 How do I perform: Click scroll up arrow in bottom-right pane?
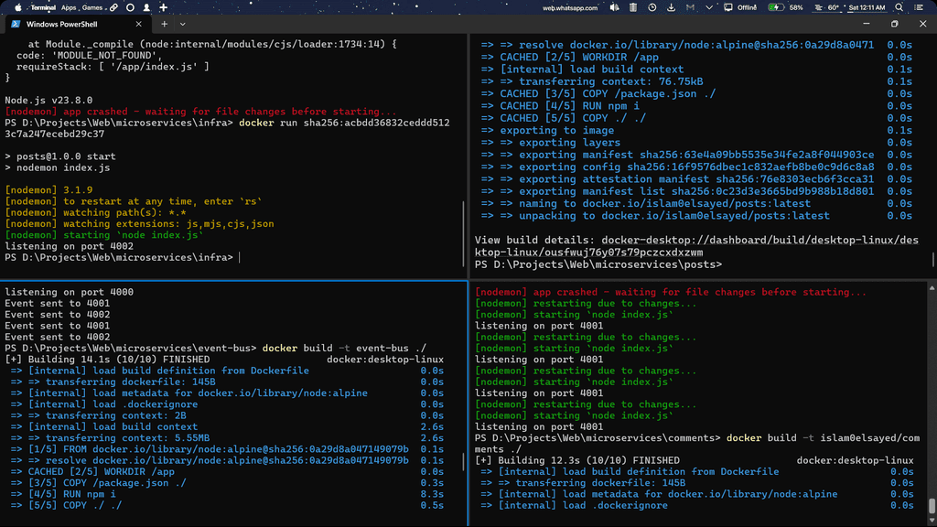coord(932,288)
